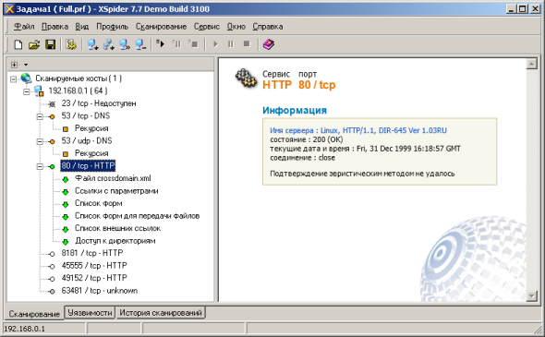Select 'Сканируемые хосты ( 1 )' tree root
The image size is (545, 337).
[x=79, y=78]
